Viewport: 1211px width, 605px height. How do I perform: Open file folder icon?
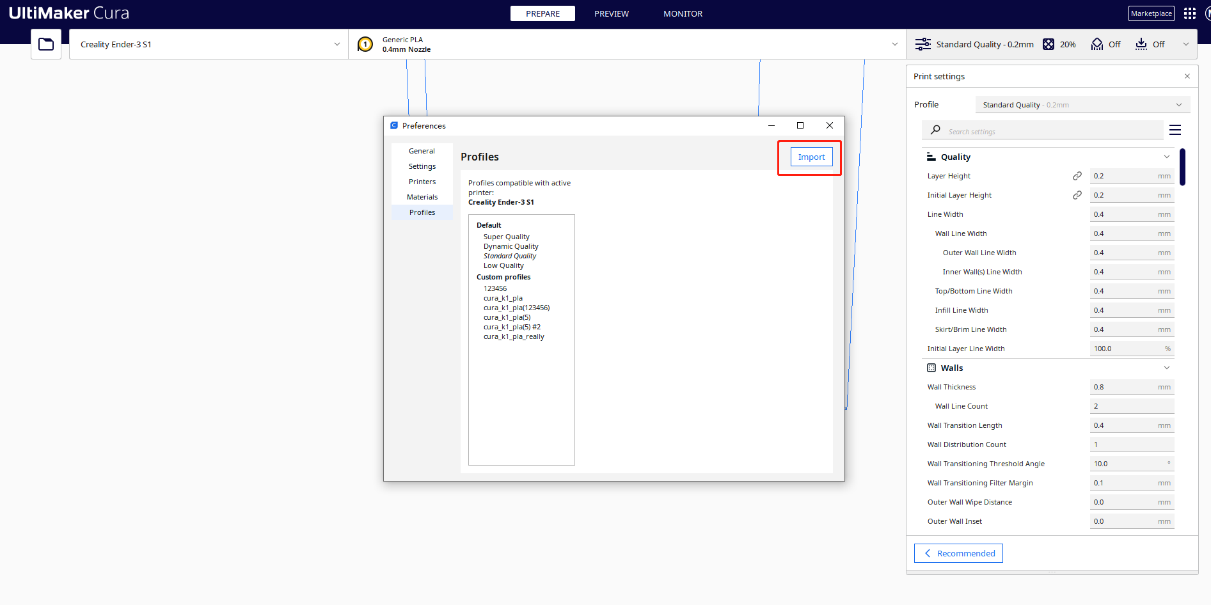click(46, 44)
